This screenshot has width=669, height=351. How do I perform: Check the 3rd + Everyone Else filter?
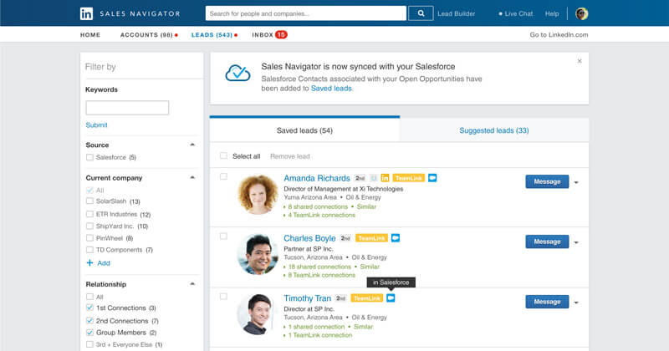89,344
